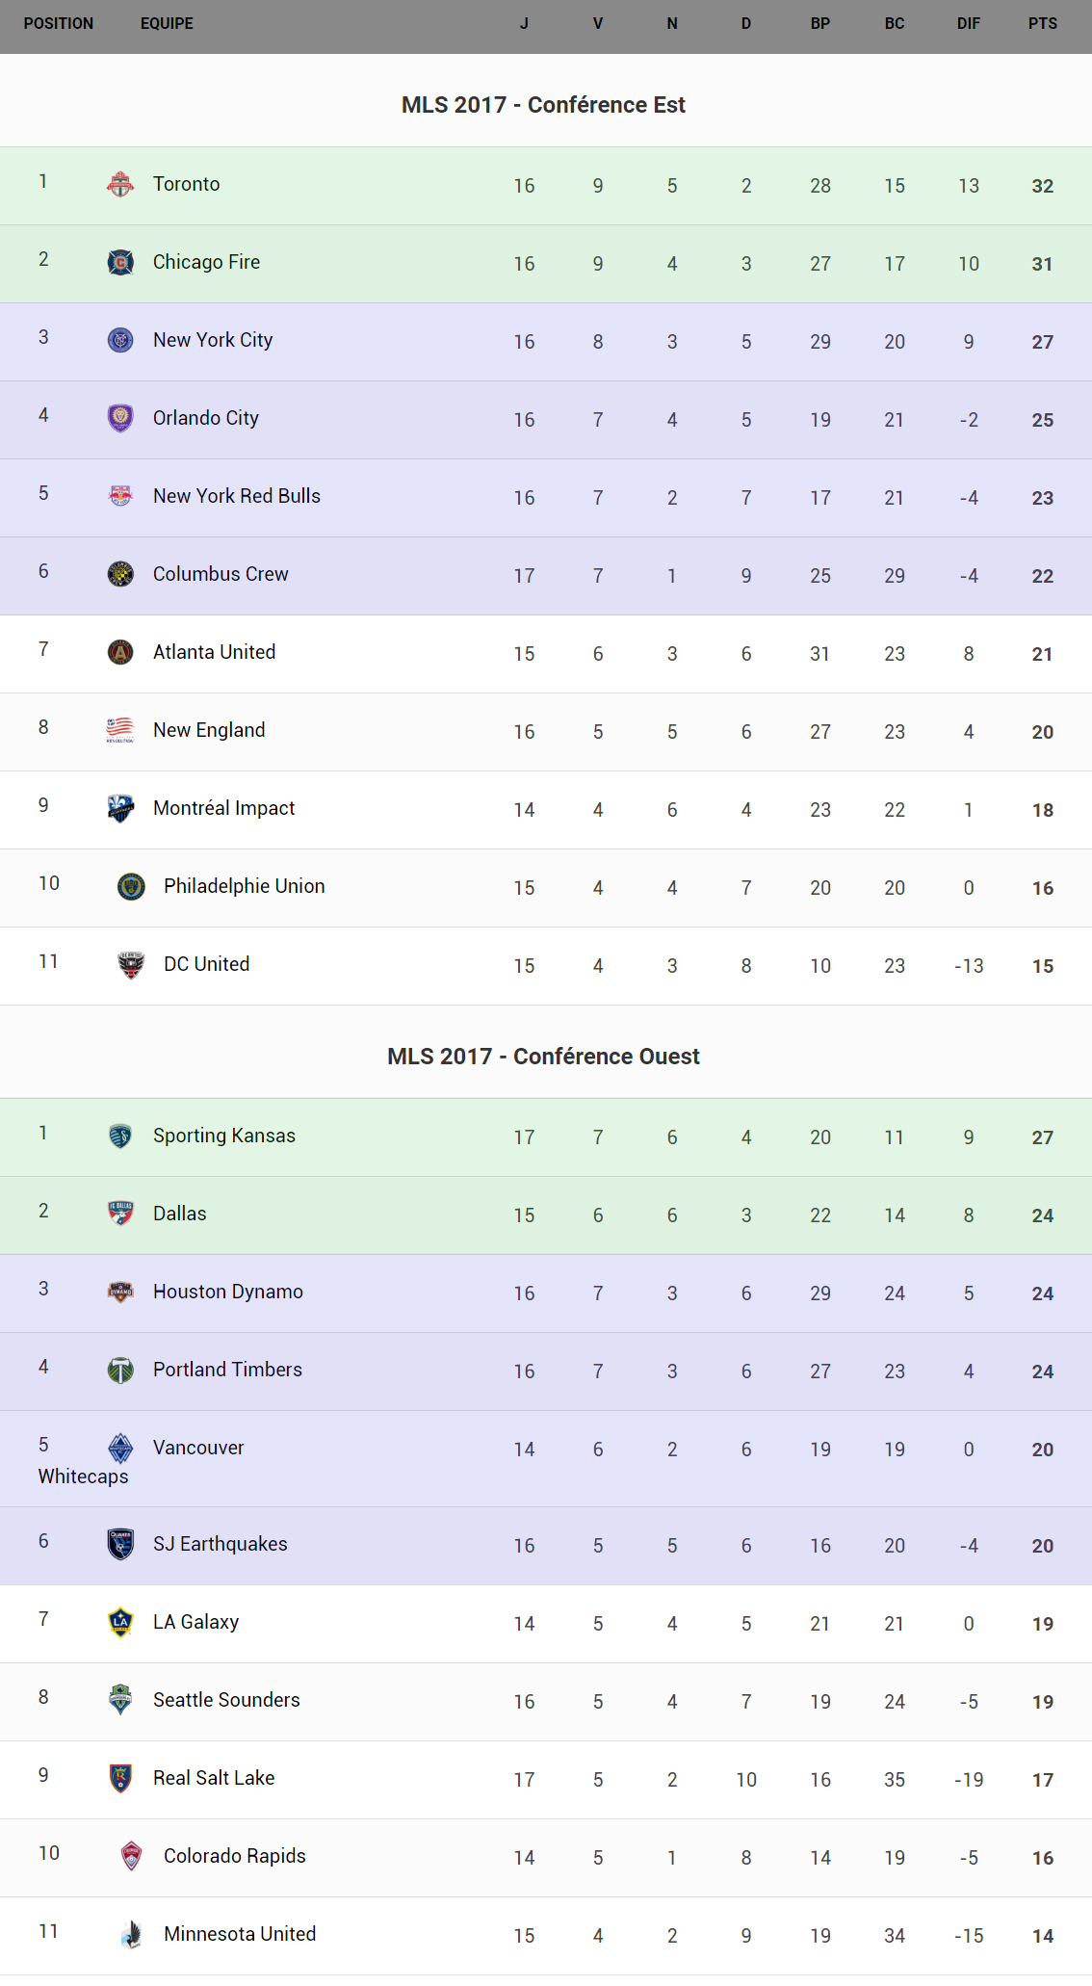The width and height of the screenshot is (1092, 1986).
Task: Click the Real Salt Lake crest
Action: point(120,1778)
